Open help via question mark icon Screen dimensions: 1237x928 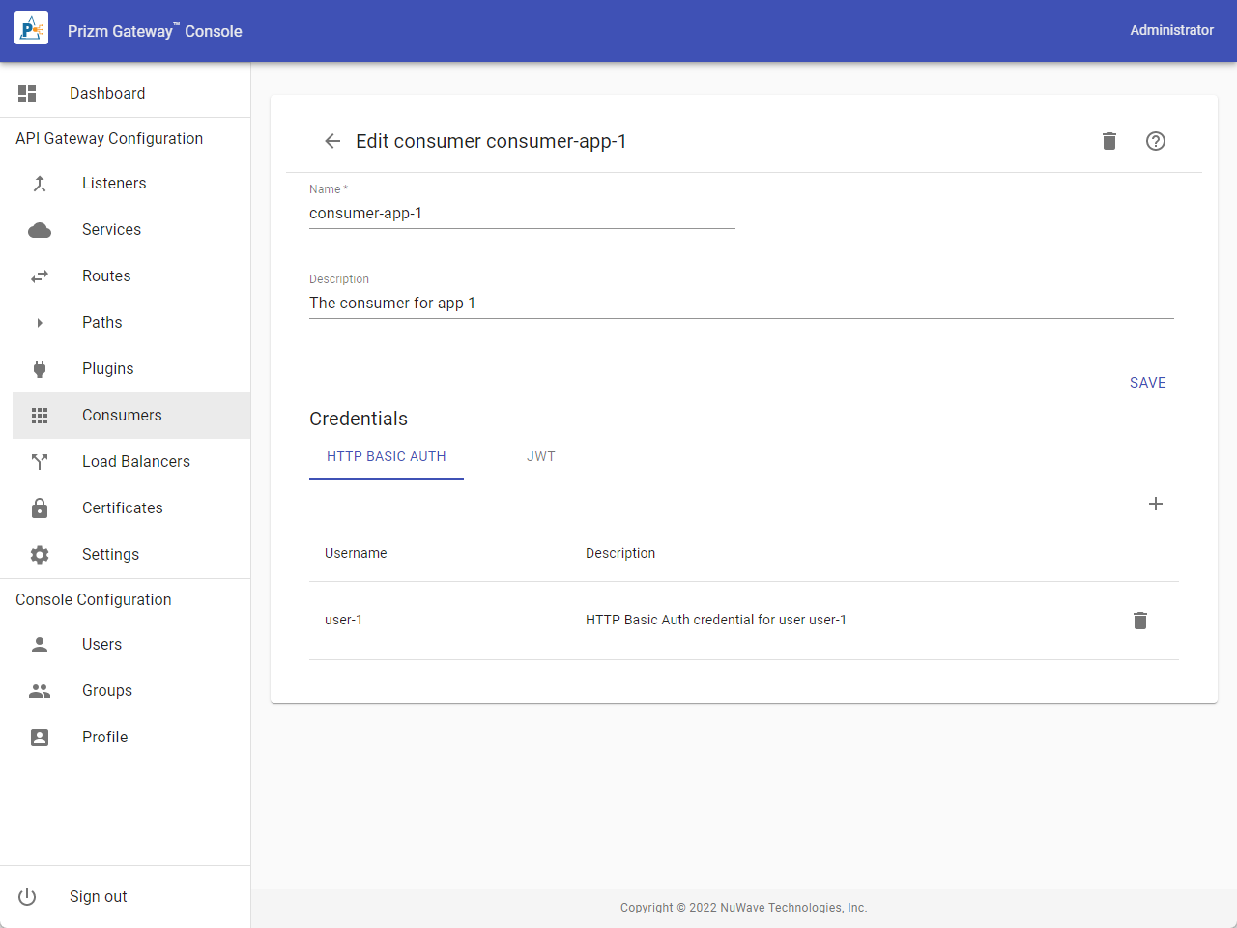(1156, 141)
